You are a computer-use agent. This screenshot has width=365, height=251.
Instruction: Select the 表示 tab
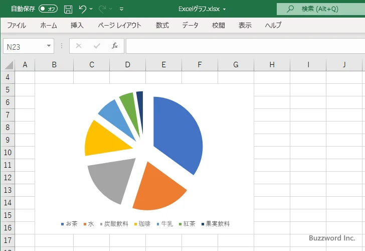pyautogui.click(x=245, y=25)
